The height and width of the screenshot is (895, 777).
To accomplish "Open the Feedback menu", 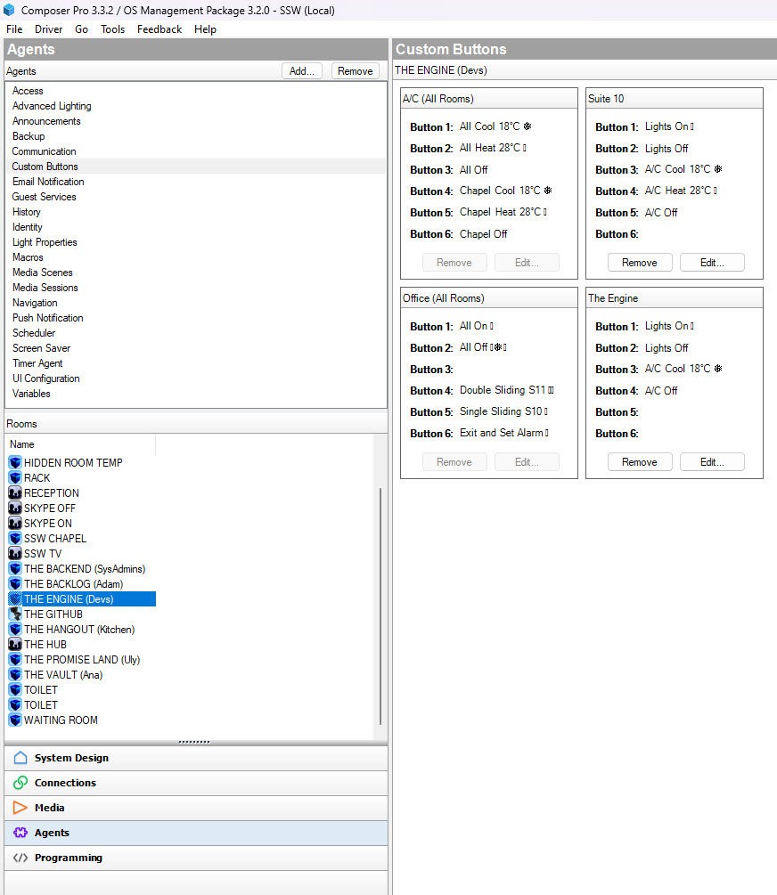I will [x=159, y=29].
